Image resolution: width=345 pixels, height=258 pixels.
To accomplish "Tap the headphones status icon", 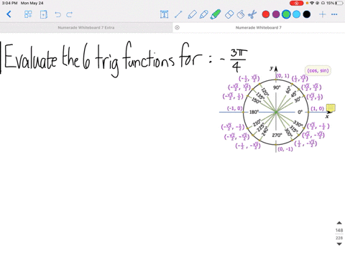I will pyautogui.click(x=323, y=3).
